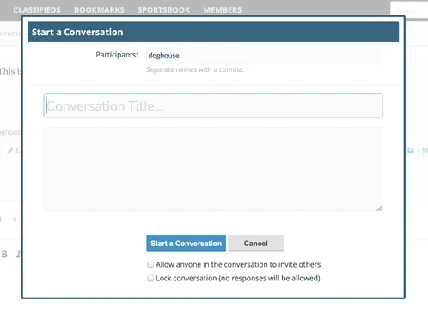Click the pencil edit icon behind the dialog
This screenshot has height=313, width=428.
coord(9,151)
